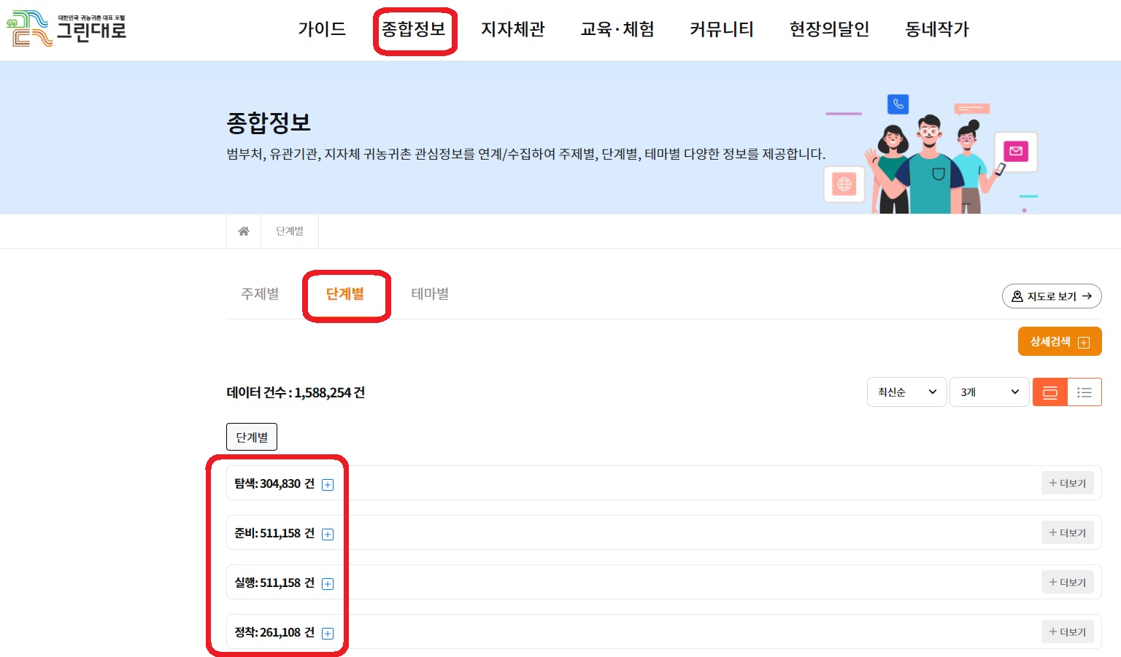The width and height of the screenshot is (1121, 657).
Task: Switch to the 테마별 tab
Action: [x=431, y=293]
